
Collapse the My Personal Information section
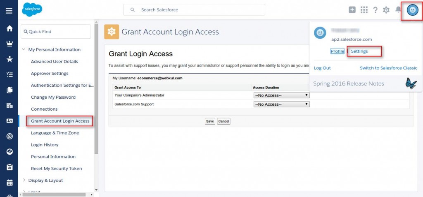pos(24,49)
